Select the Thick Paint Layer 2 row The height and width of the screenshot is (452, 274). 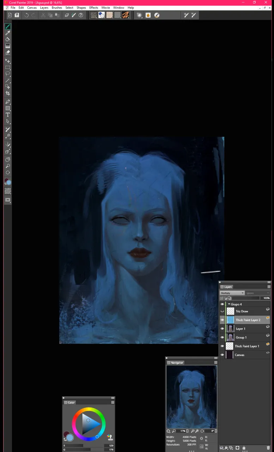pos(245,320)
